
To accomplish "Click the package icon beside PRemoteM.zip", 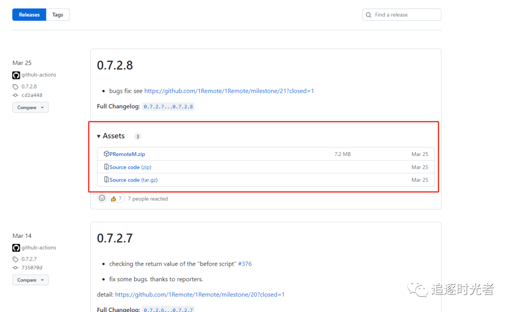I will pyautogui.click(x=106, y=154).
